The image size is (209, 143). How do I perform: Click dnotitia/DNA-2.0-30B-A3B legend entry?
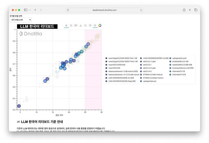181,65
